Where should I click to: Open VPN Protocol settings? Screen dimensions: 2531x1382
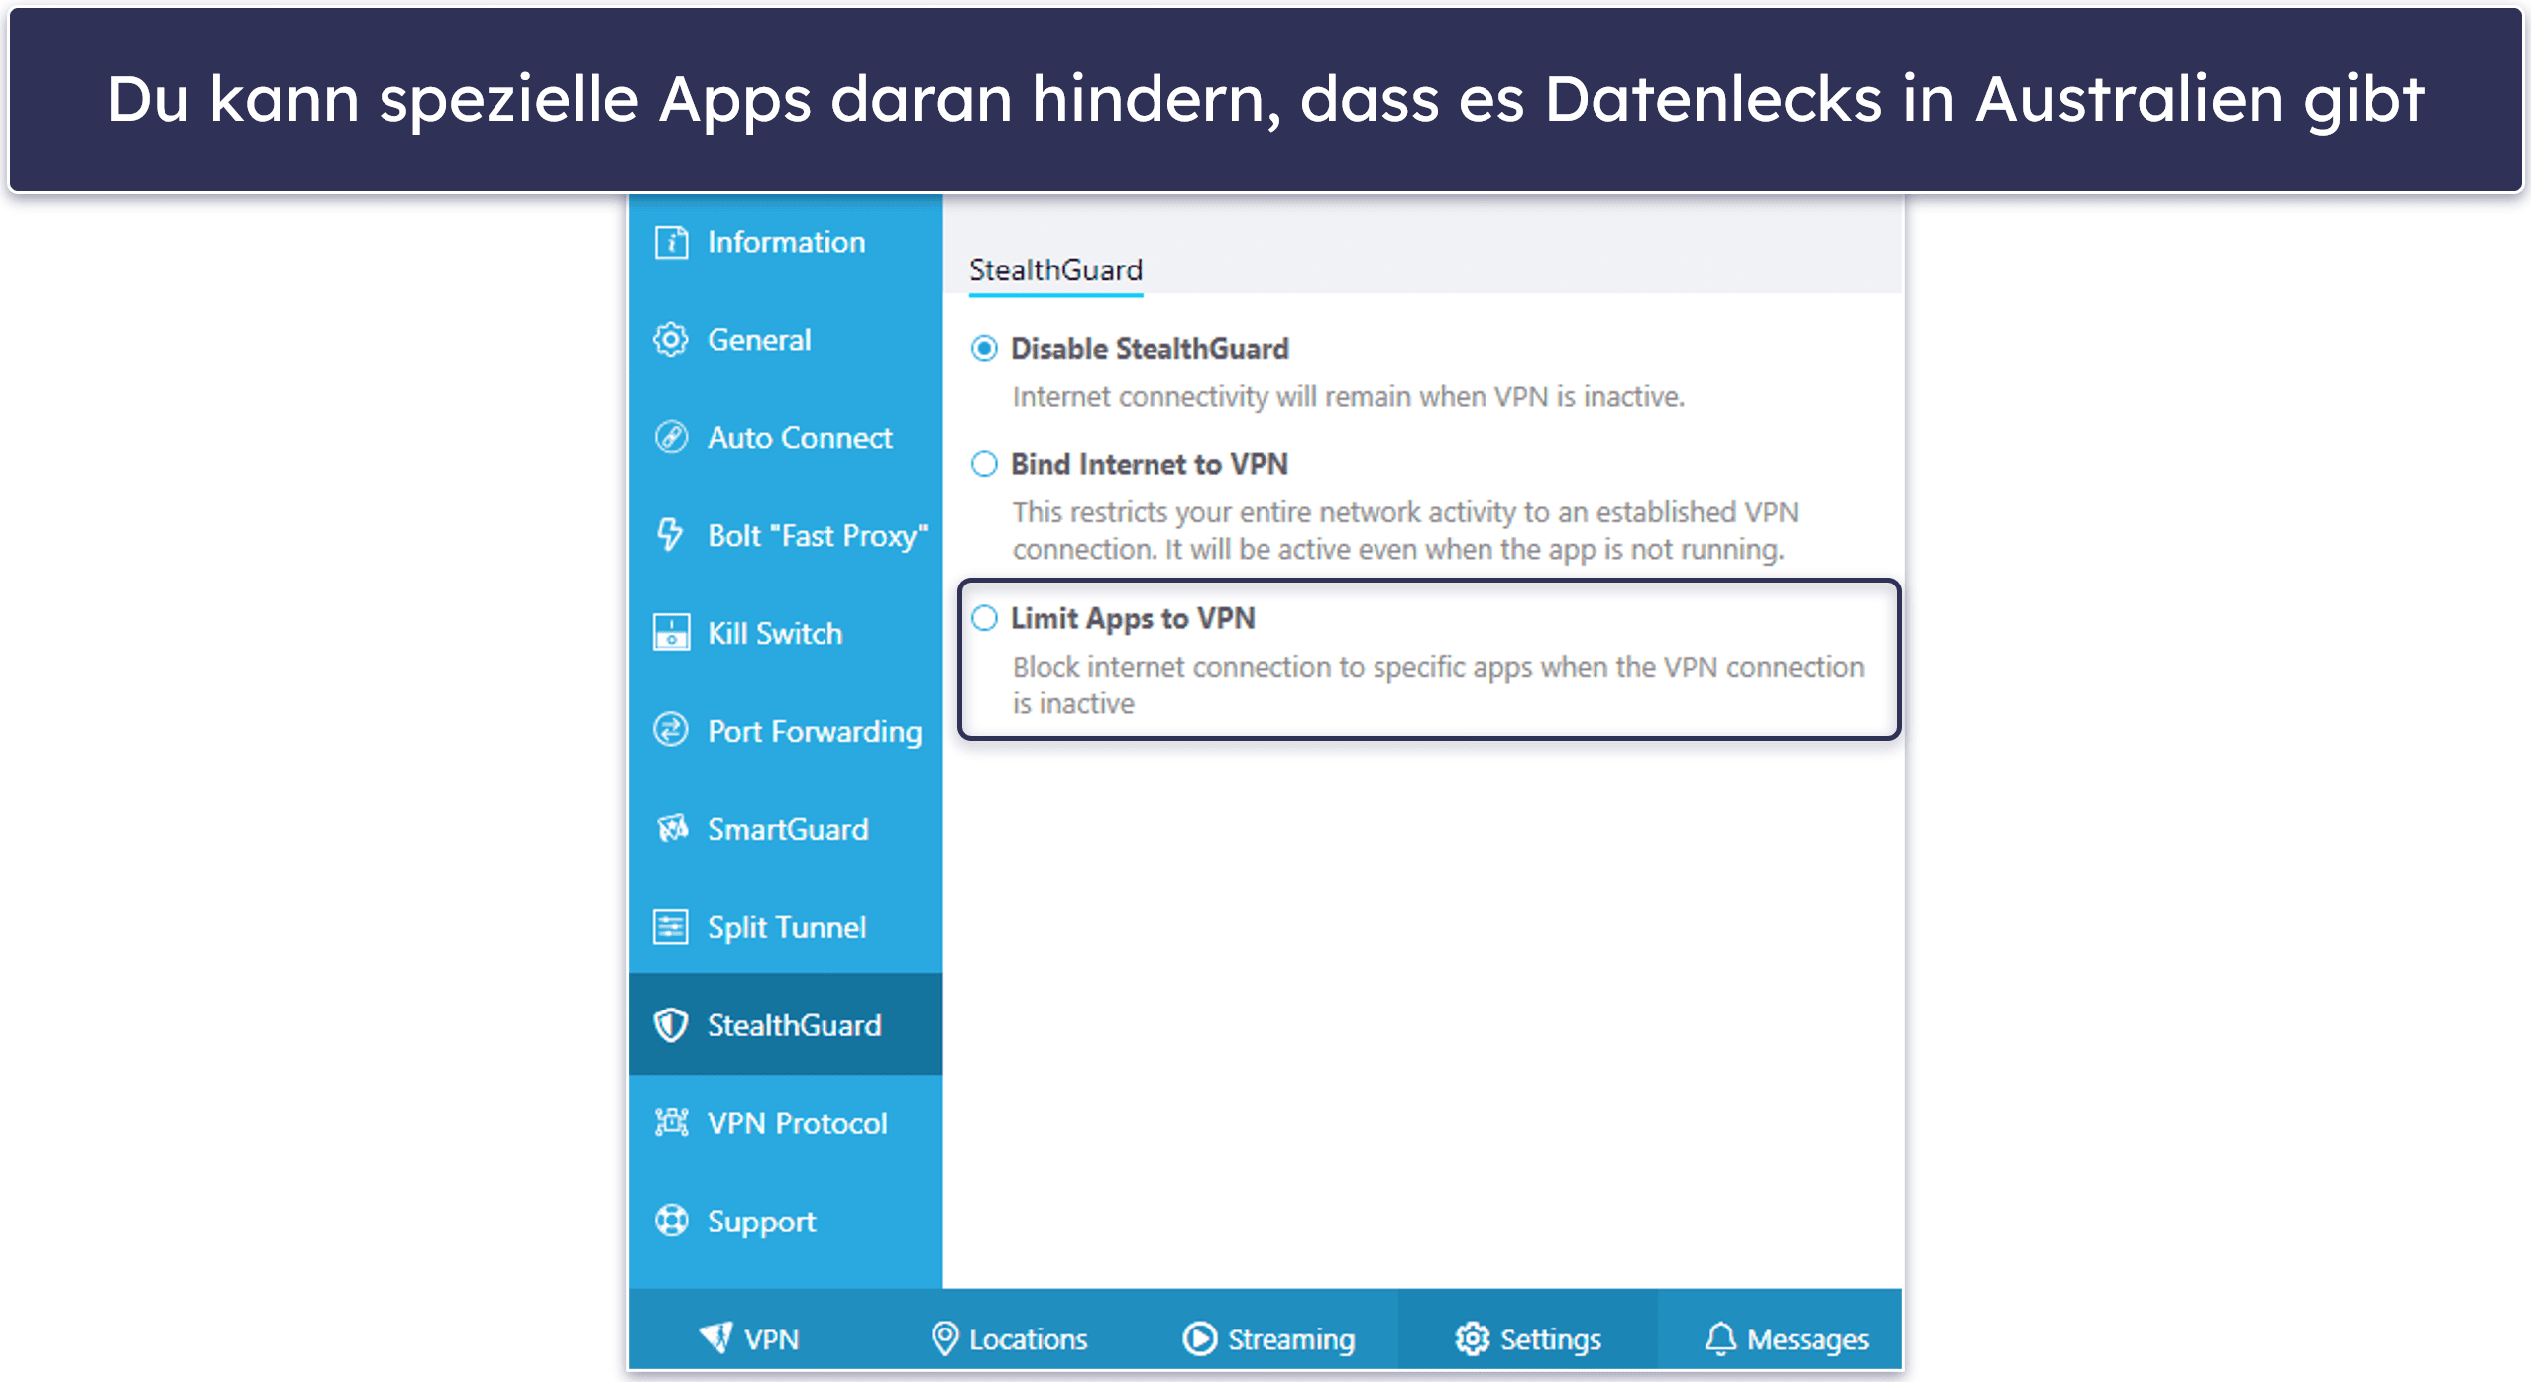tap(786, 1122)
